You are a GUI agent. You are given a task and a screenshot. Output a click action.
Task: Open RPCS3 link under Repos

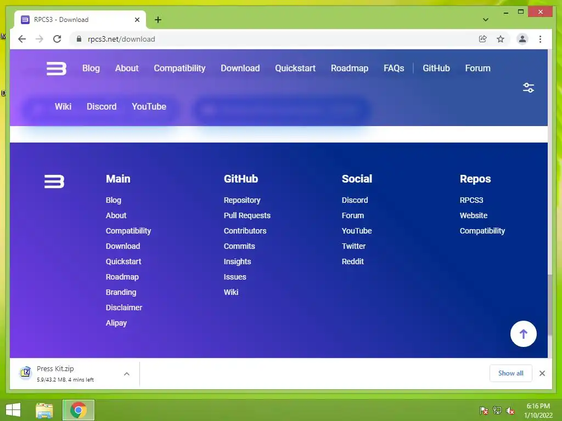(471, 200)
